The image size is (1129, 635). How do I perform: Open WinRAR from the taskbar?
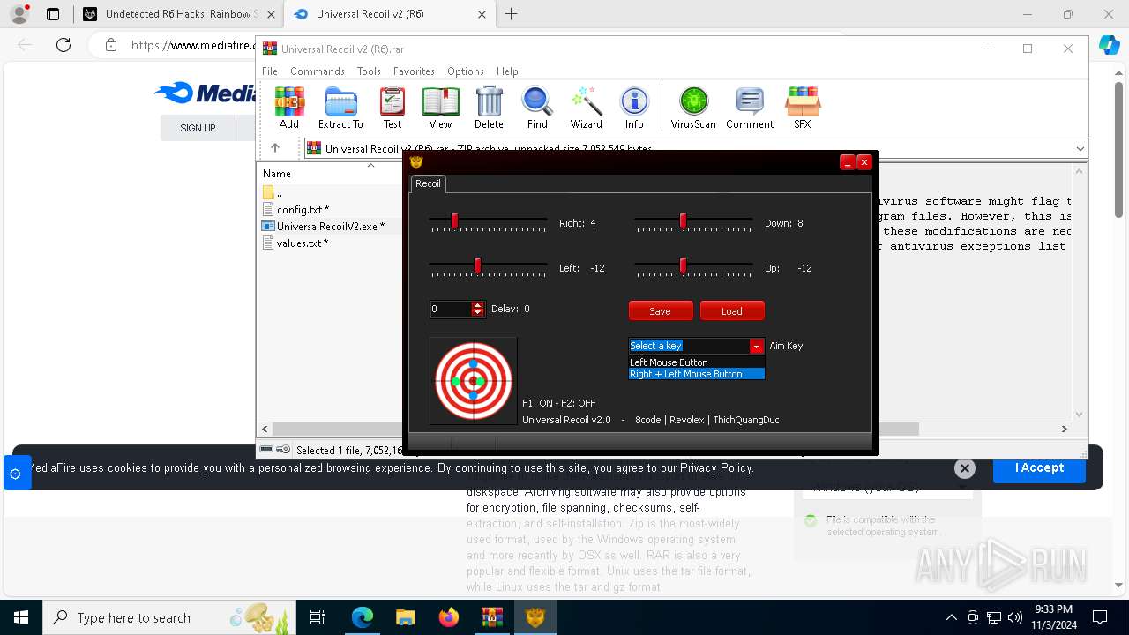click(492, 618)
